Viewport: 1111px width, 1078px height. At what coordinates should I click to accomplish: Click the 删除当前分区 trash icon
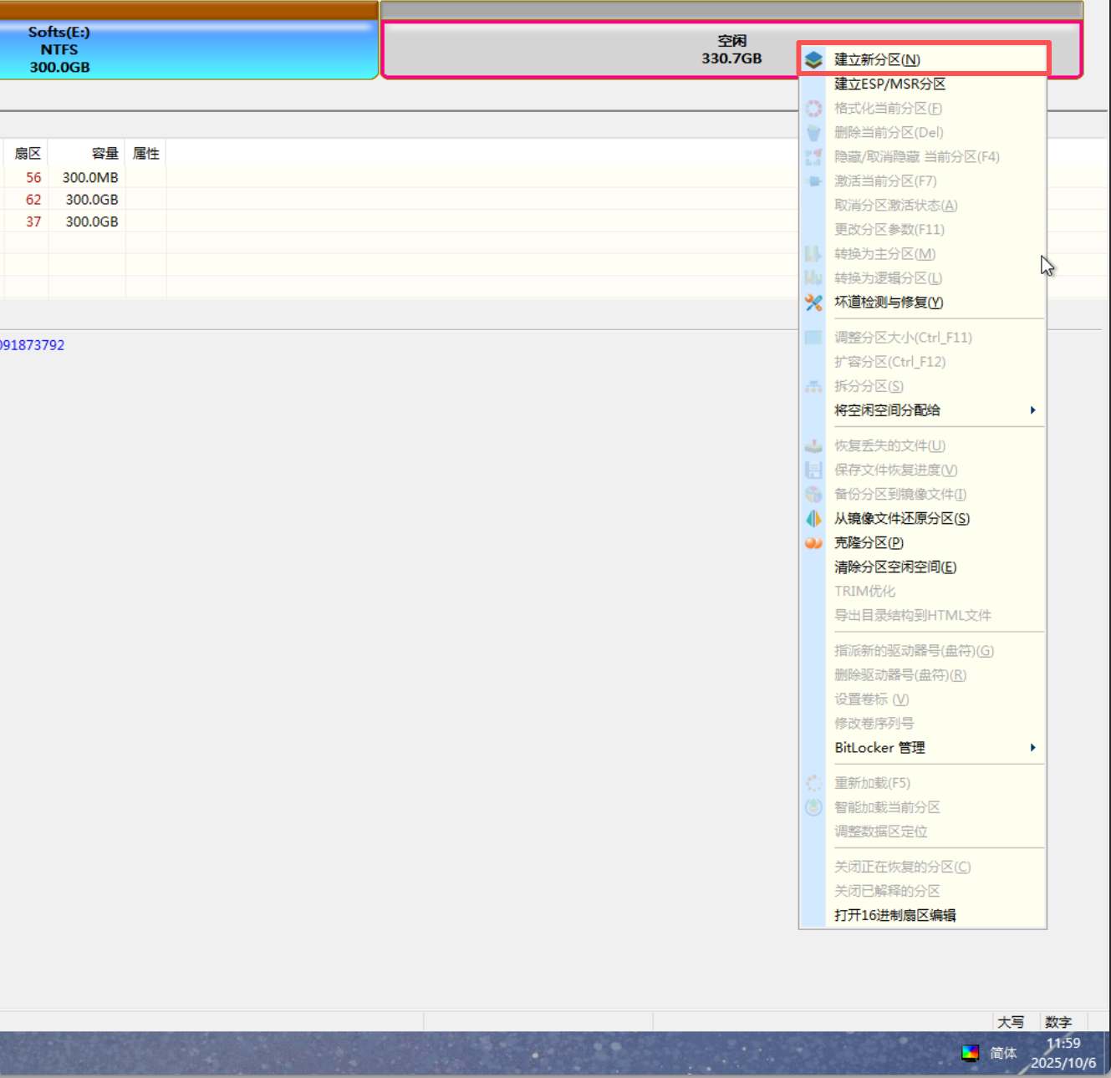pos(813,132)
